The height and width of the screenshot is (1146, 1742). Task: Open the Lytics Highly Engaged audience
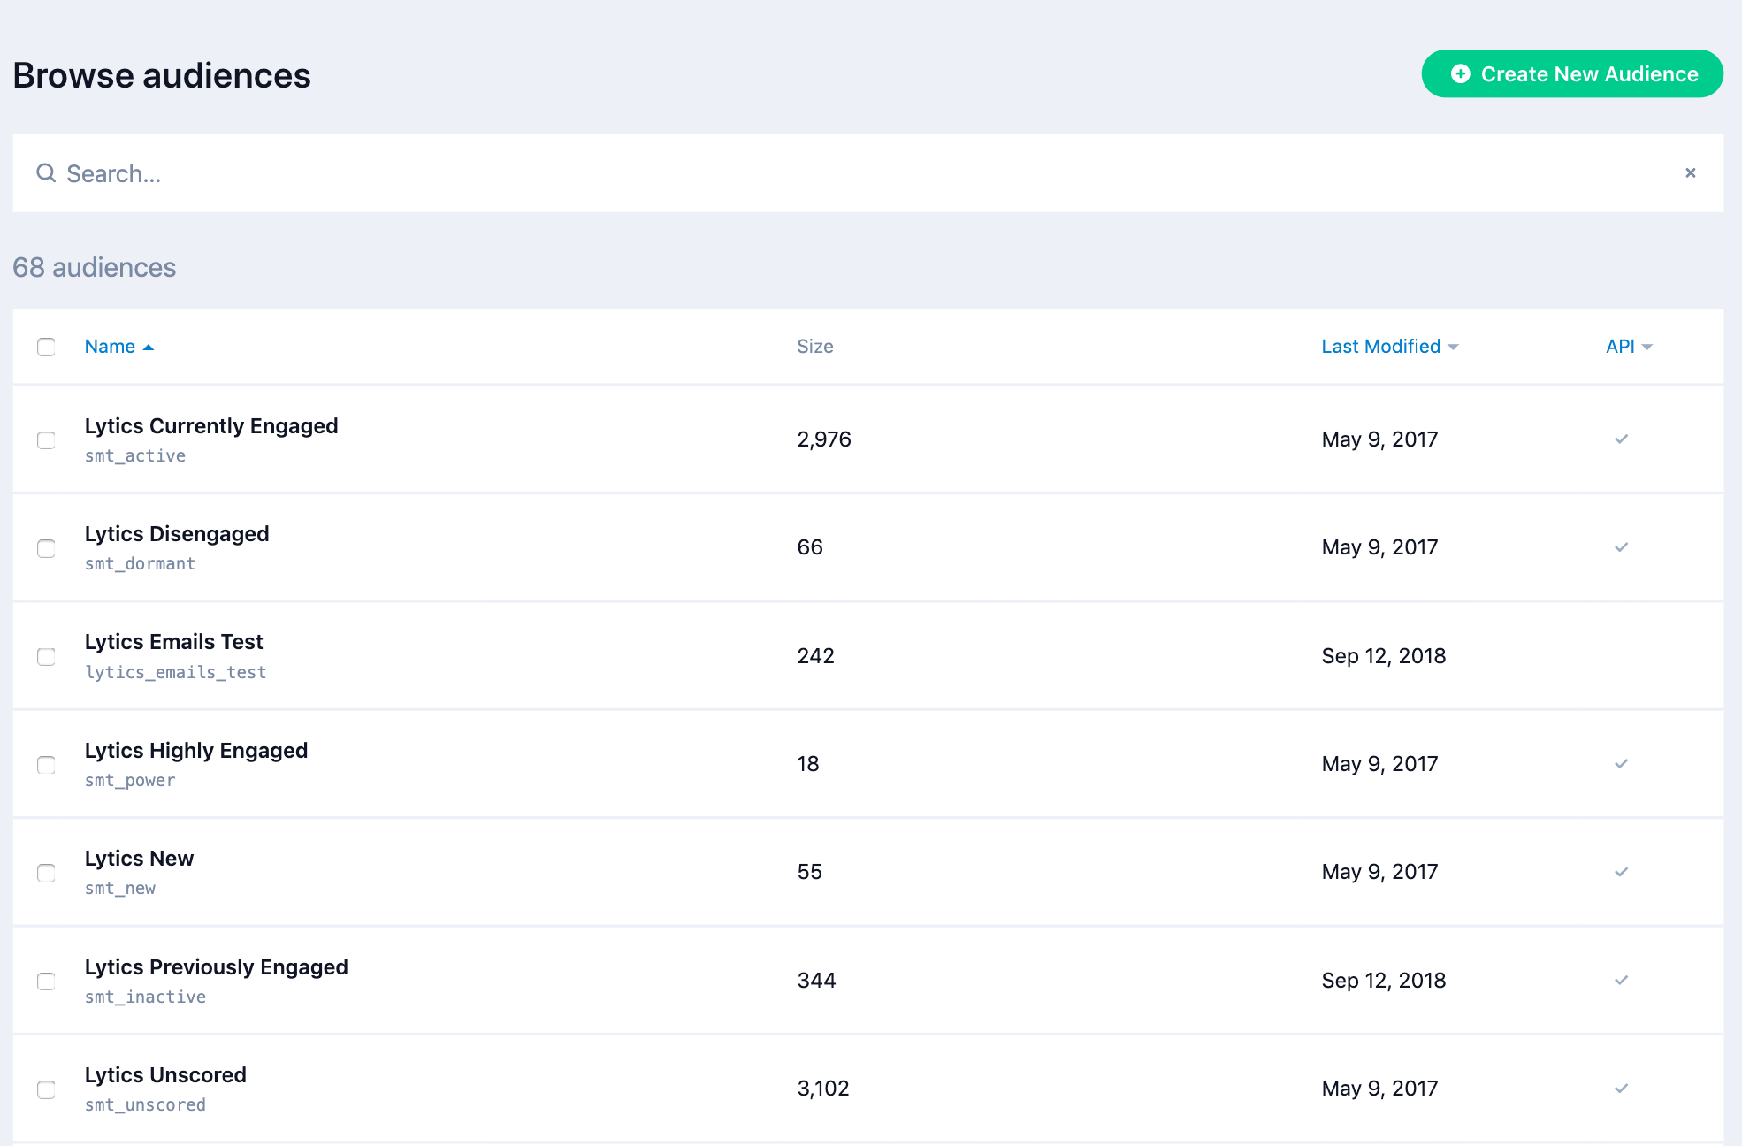coord(196,751)
